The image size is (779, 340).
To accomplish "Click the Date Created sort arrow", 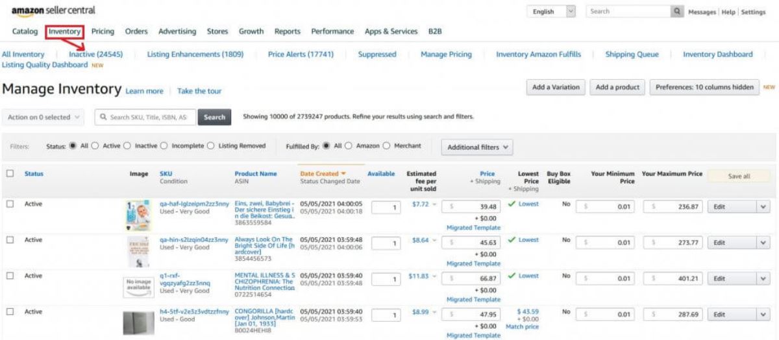I will (x=343, y=174).
